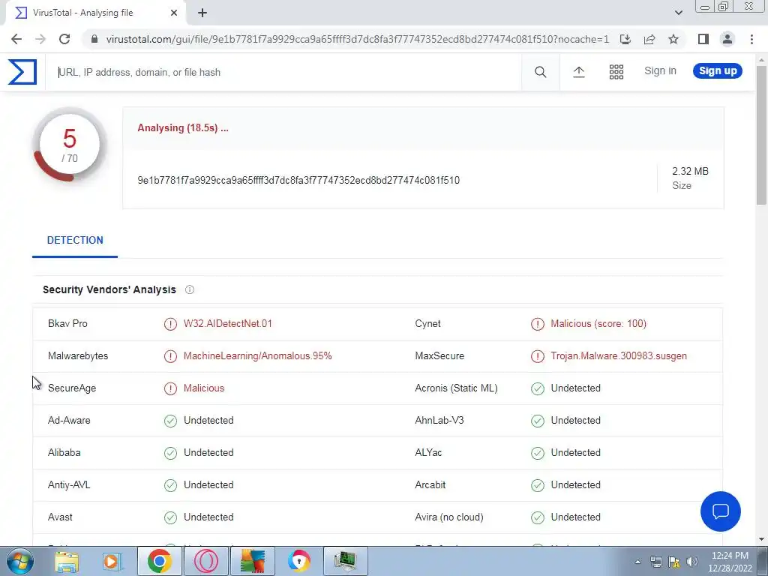Open the system monitor taskbar icon

345,561
